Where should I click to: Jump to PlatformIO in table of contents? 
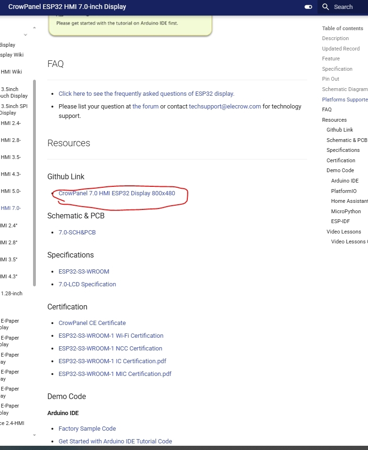[x=343, y=191]
